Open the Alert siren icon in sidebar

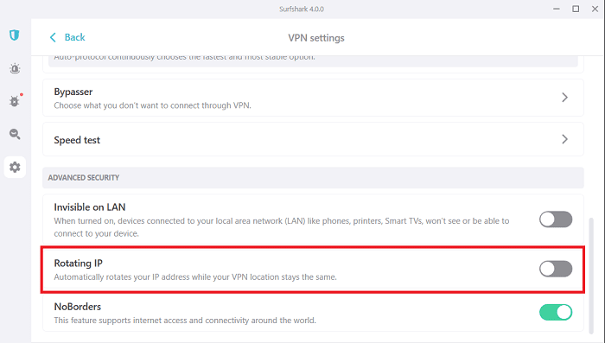pyautogui.click(x=15, y=68)
